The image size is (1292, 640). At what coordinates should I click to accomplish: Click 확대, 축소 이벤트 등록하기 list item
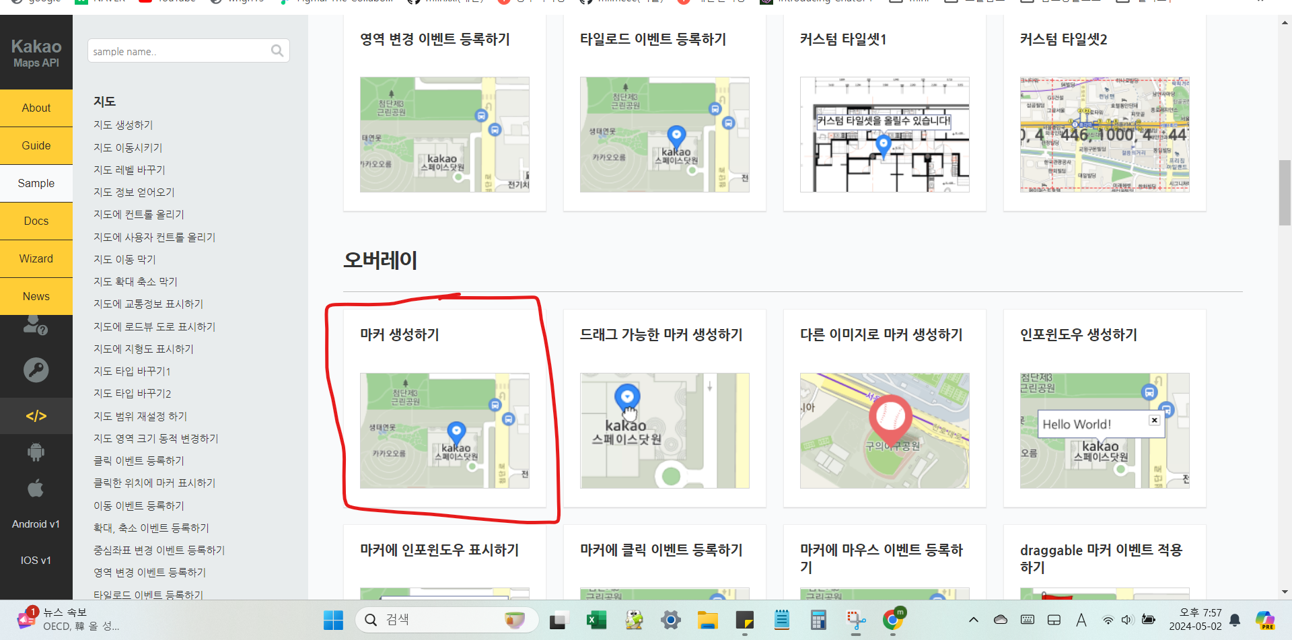click(x=151, y=528)
